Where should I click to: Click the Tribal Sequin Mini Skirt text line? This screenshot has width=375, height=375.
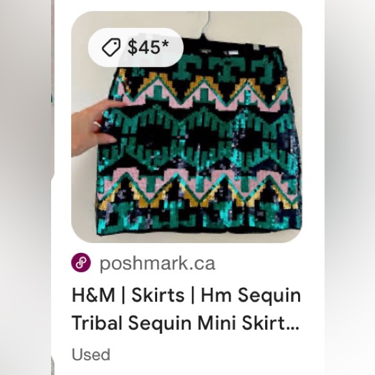click(186, 323)
